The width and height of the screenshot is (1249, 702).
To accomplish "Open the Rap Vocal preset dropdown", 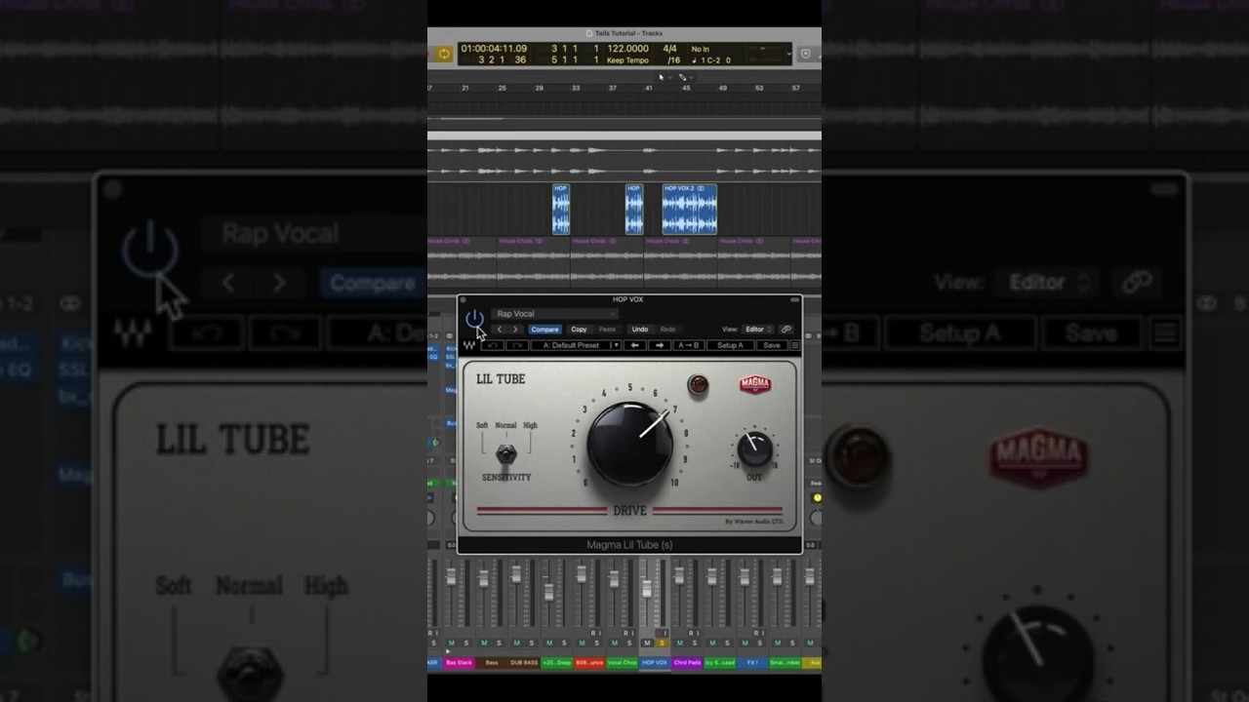I will point(554,314).
